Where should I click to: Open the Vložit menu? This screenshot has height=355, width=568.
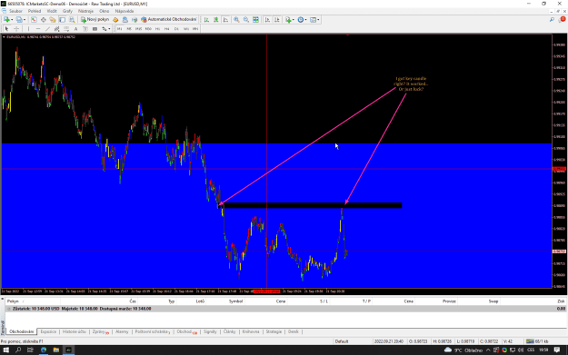[x=52, y=11]
